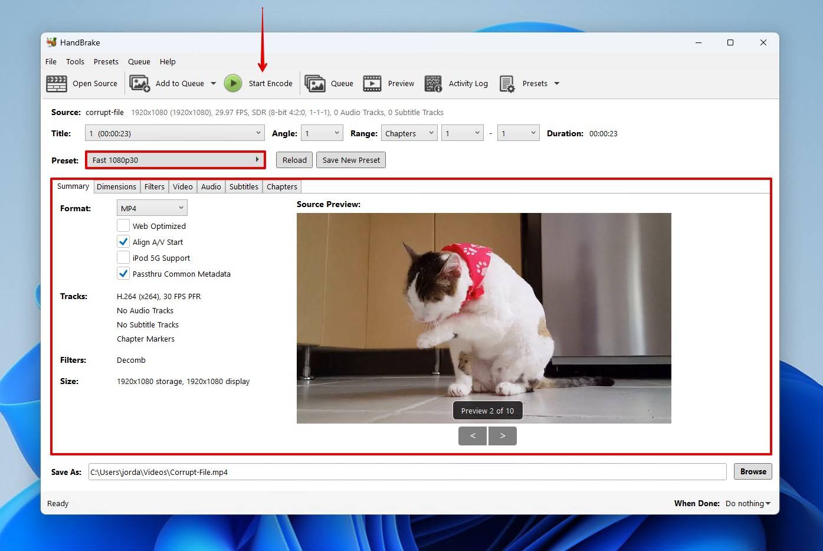This screenshot has height=551, width=823.
Task: Click the No Subtitle Tracks text
Action: click(147, 325)
